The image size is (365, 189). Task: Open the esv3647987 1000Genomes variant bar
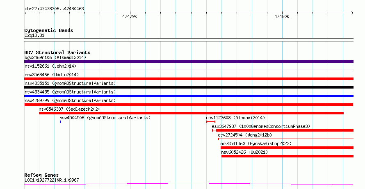283,130
